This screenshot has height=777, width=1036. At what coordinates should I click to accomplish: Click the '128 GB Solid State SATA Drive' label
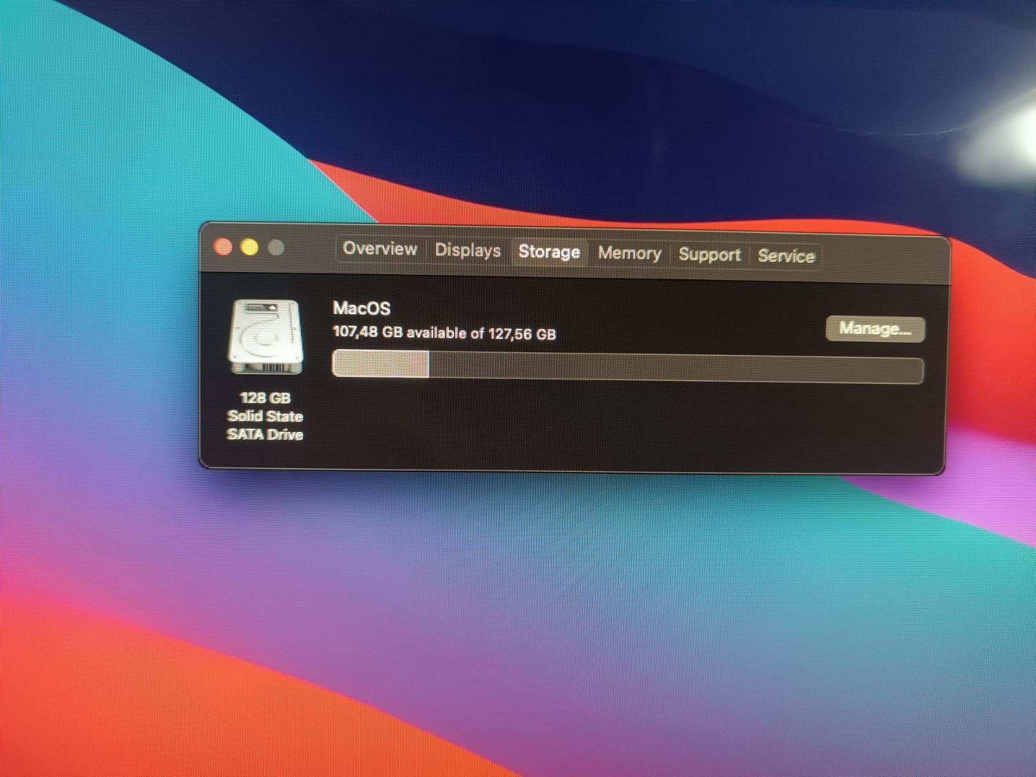point(265,416)
